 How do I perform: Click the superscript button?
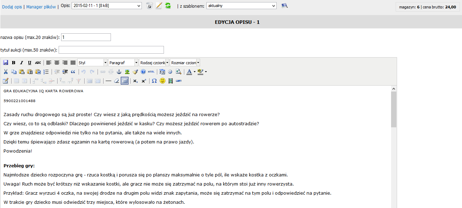(x=144, y=81)
